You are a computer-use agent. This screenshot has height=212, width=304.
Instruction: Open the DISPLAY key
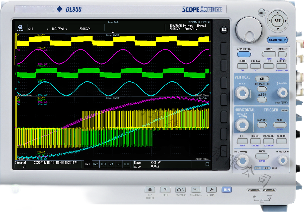[256, 66]
